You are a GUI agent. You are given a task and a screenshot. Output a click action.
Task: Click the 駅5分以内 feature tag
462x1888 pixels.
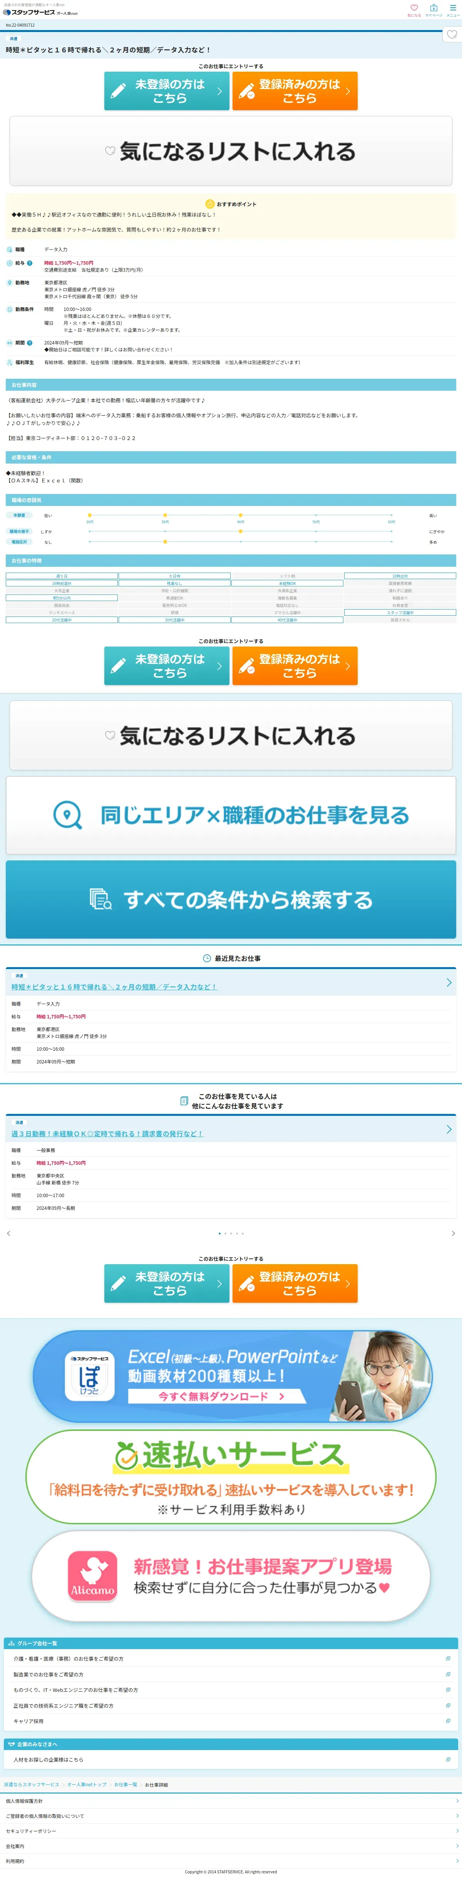click(62, 598)
